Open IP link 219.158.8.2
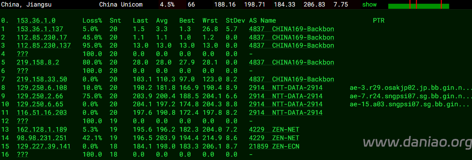 click(38, 63)
